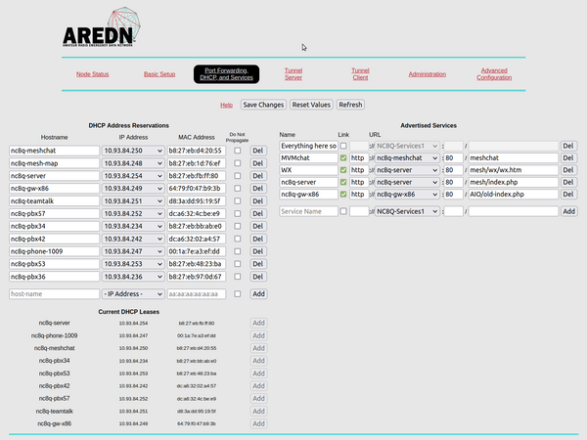Add the new advertised service
This screenshot has width=587, height=440.
pyautogui.click(x=568, y=211)
